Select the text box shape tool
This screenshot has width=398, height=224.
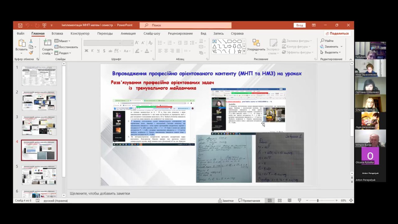215,41
